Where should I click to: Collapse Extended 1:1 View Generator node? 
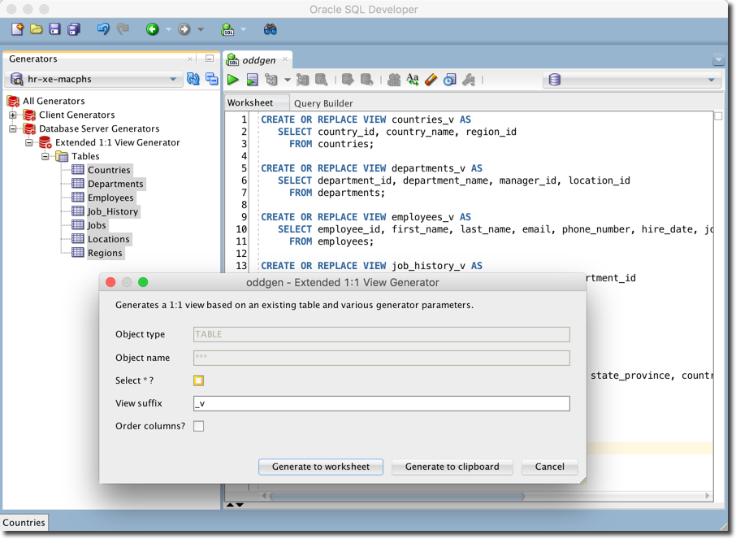[x=29, y=142]
